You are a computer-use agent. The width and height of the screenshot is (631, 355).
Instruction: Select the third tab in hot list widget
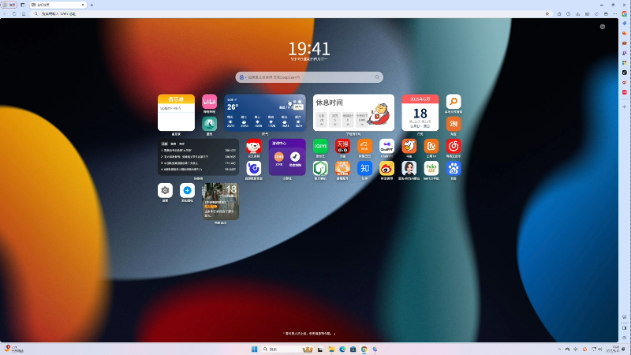pyautogui.click(x=182, y=144)
